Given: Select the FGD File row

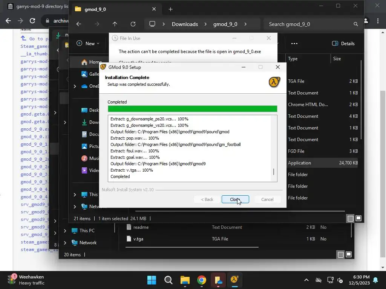Looking at the screenshot, I should 323,151.
